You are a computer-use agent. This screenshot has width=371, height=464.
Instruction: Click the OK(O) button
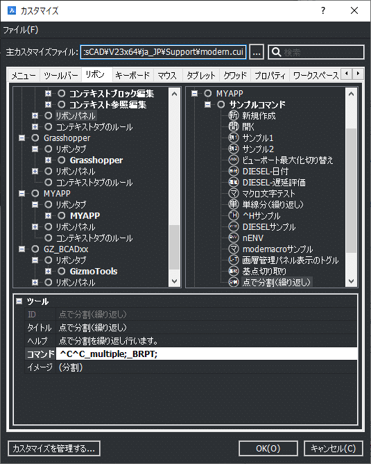pyautogui.click(x=268, y=449)
